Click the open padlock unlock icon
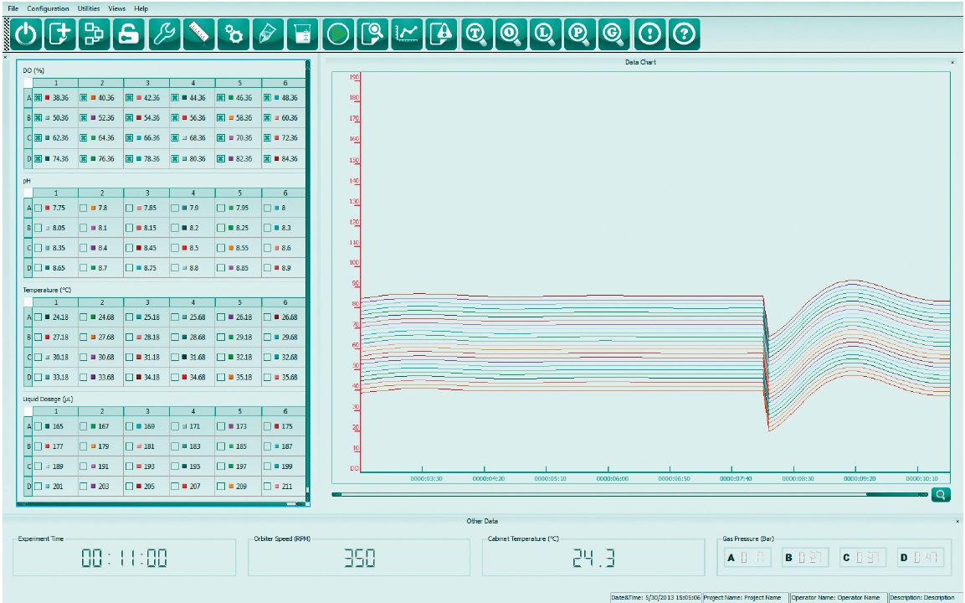Image resolution: width=965 pixels, height=603 pixels. coord(129,33)
